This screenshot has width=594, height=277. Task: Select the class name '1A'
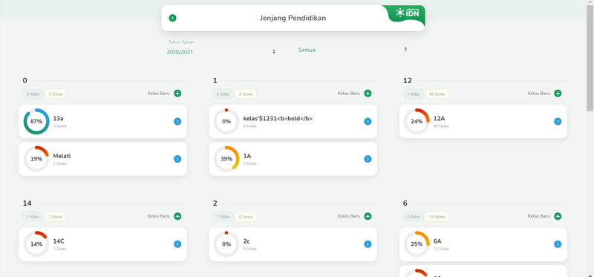(x=247, y=156)
